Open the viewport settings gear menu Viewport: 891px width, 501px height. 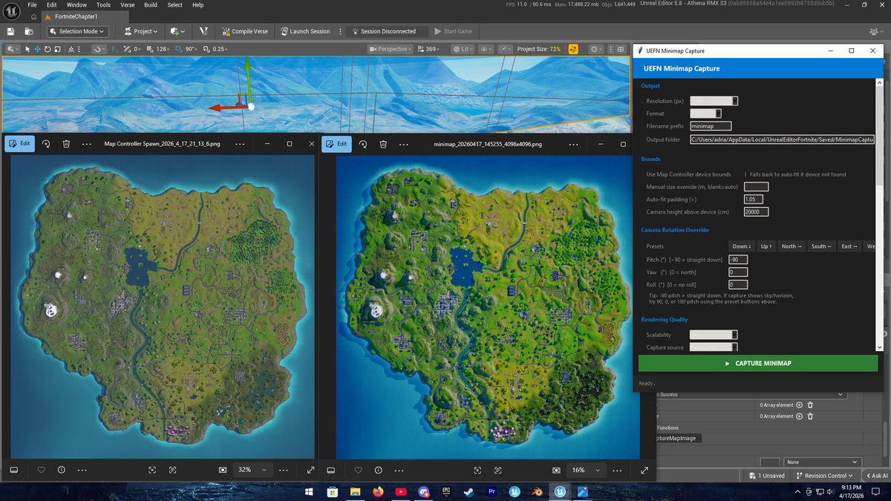coord(596,49)
